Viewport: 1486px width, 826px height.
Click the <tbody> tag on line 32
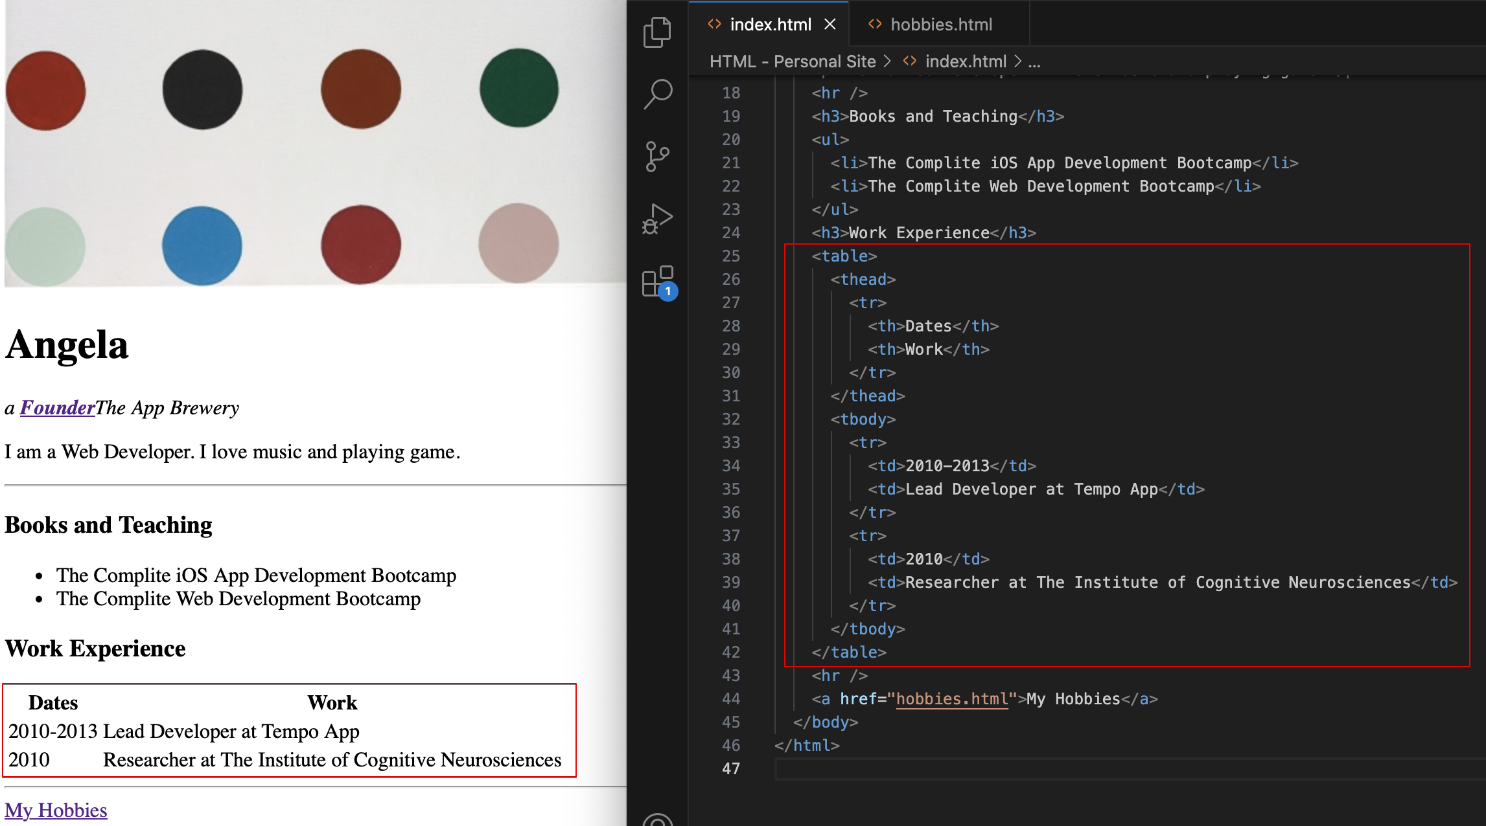coord(863,419)
